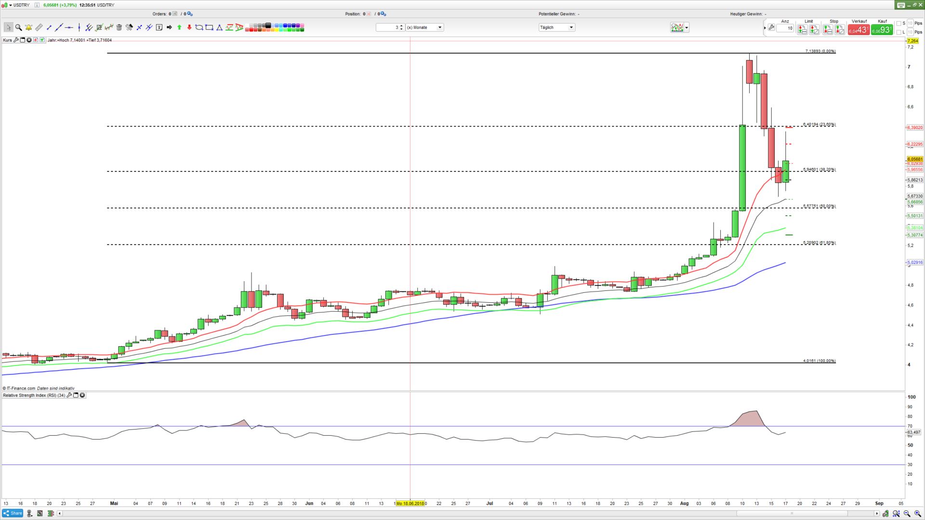This screenshot has width=925, height=520.
Task: Collapse the order panel arrow
Action: click(765, 28)
